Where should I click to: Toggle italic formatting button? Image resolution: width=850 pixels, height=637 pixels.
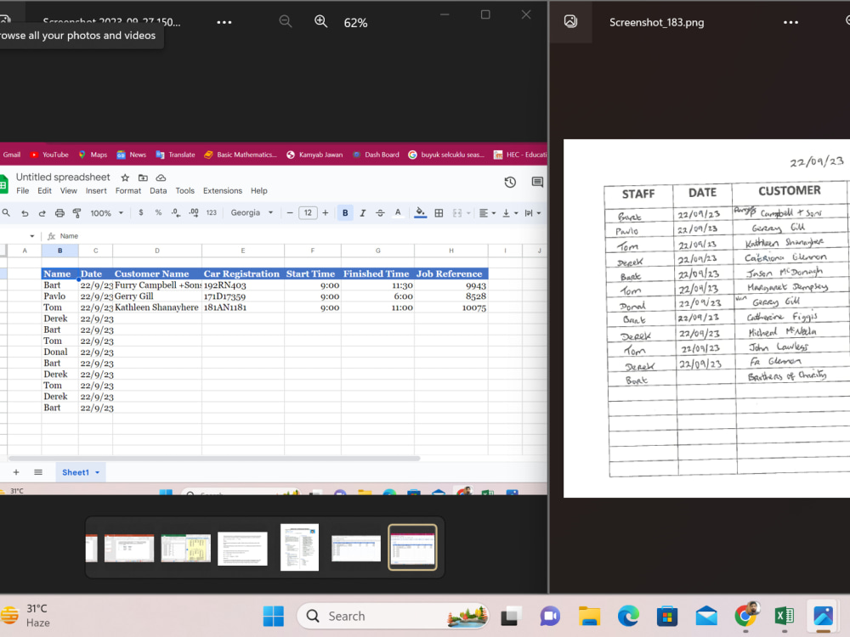363,213
